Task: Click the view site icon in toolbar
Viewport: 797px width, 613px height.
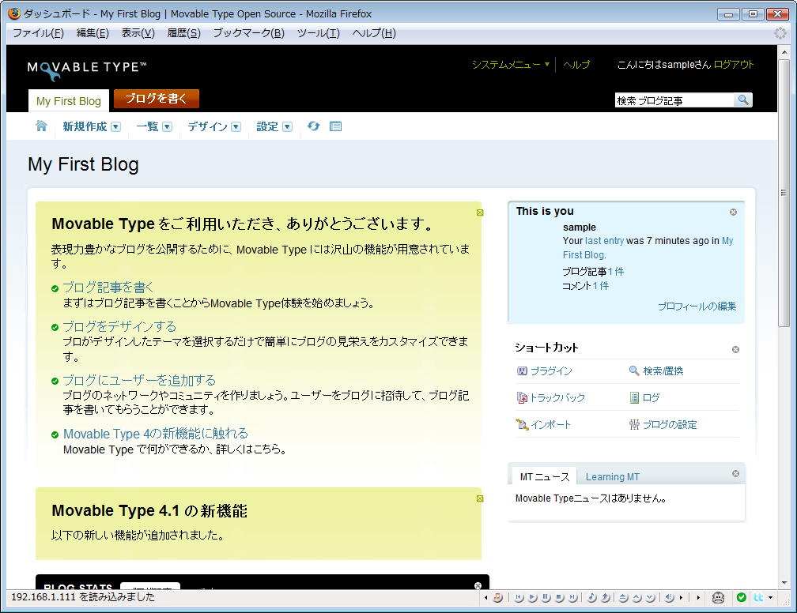Action: (335, 126)
